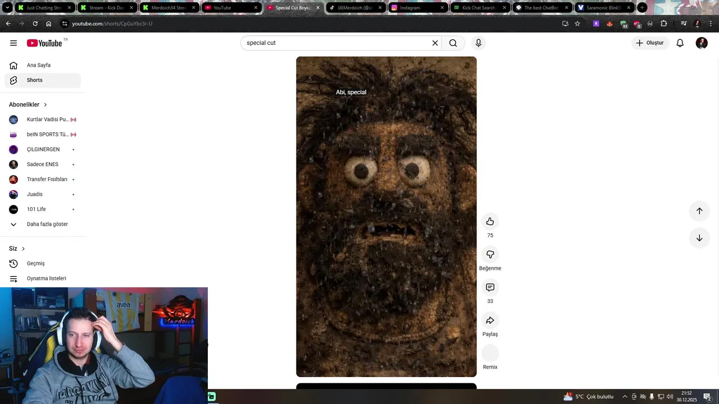Open Oynatma listeleri playlists
The height and width of the screenshot is (404, 719).
click(43, 278)
